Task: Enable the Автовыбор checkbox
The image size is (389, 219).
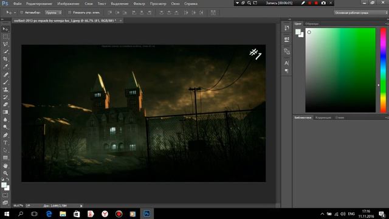Action: (22, 12)
